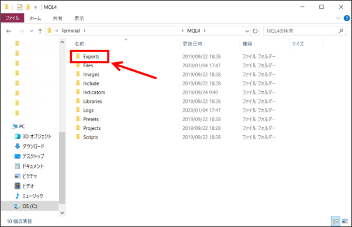This screenshot has height=227, width=352.
Task: Open the Projects folder
Action: [92, 128]
